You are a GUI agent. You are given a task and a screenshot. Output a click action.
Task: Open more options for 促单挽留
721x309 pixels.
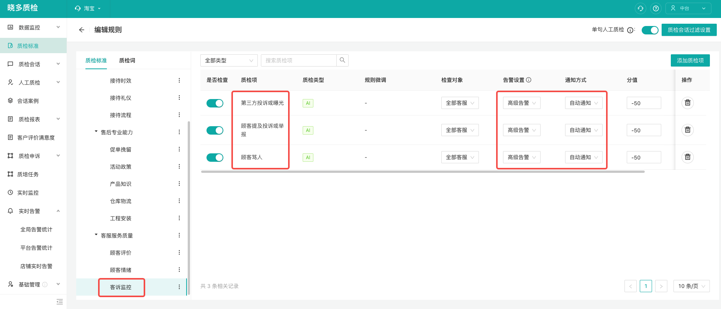coord(179,149)
